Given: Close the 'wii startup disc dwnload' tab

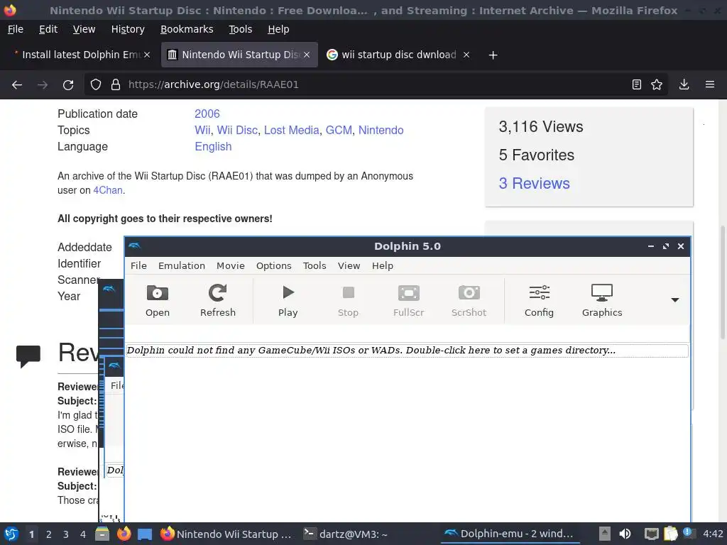Looking at the screenshot, I should coord(466,55).
